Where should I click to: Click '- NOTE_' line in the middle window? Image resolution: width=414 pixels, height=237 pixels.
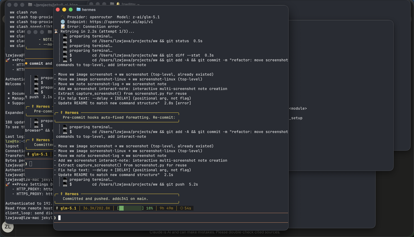45,39
